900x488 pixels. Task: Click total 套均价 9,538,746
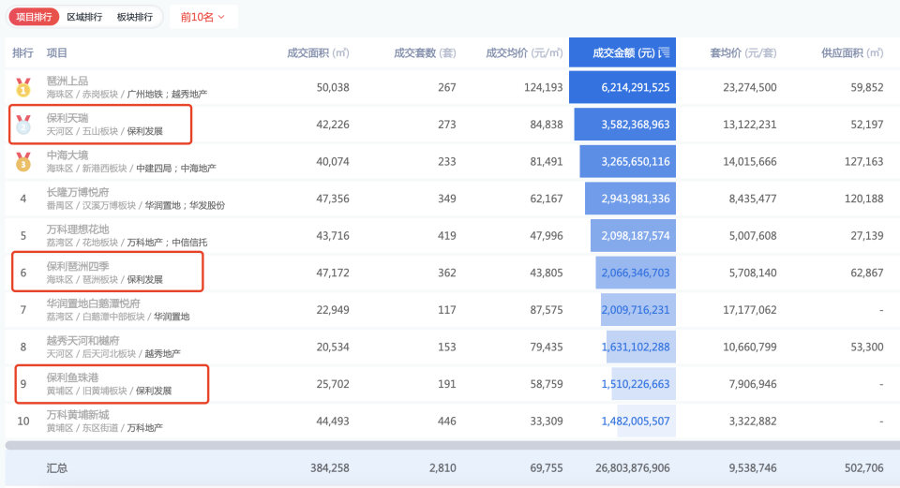[x=753, y=468]
